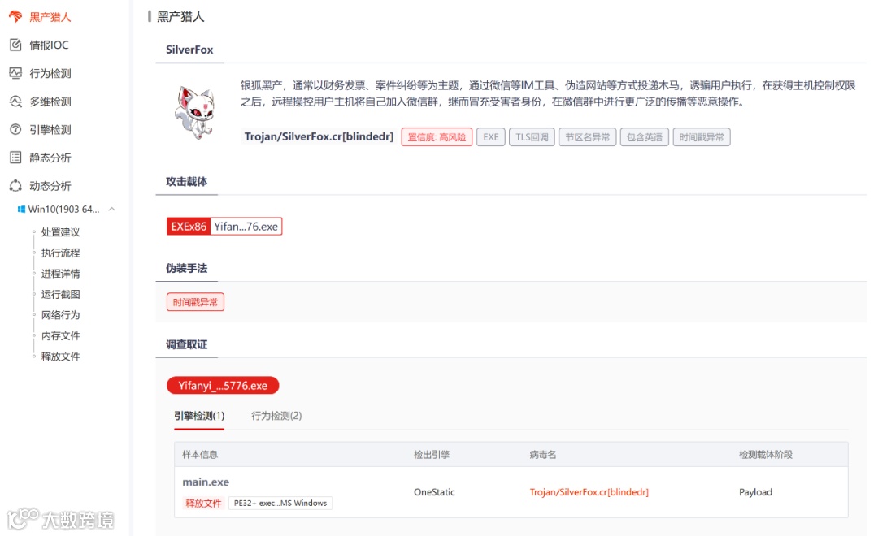The width and height of the screenshot is (878, 536).
Task: Click the TLS回调 tag
Action: tap(532, 137)
